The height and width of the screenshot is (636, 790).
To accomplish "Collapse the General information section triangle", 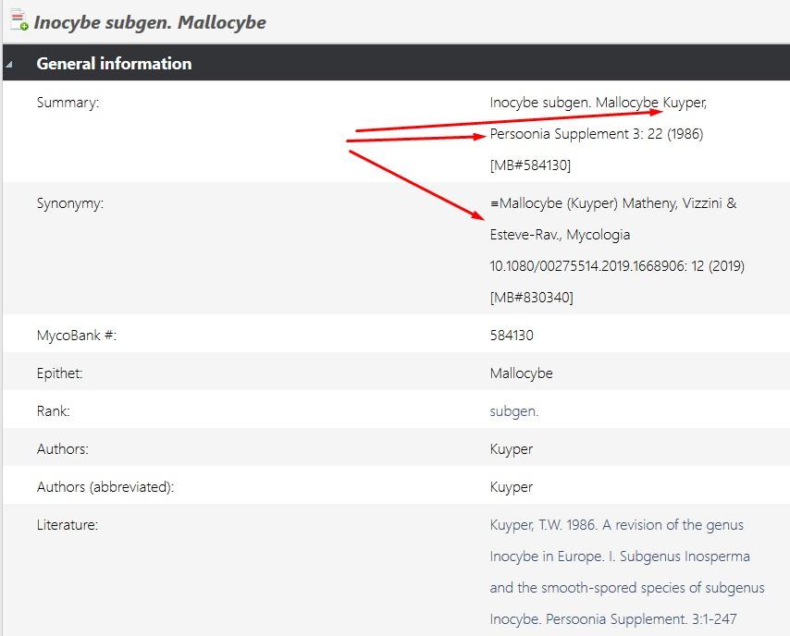I will [x=9, y=65].
